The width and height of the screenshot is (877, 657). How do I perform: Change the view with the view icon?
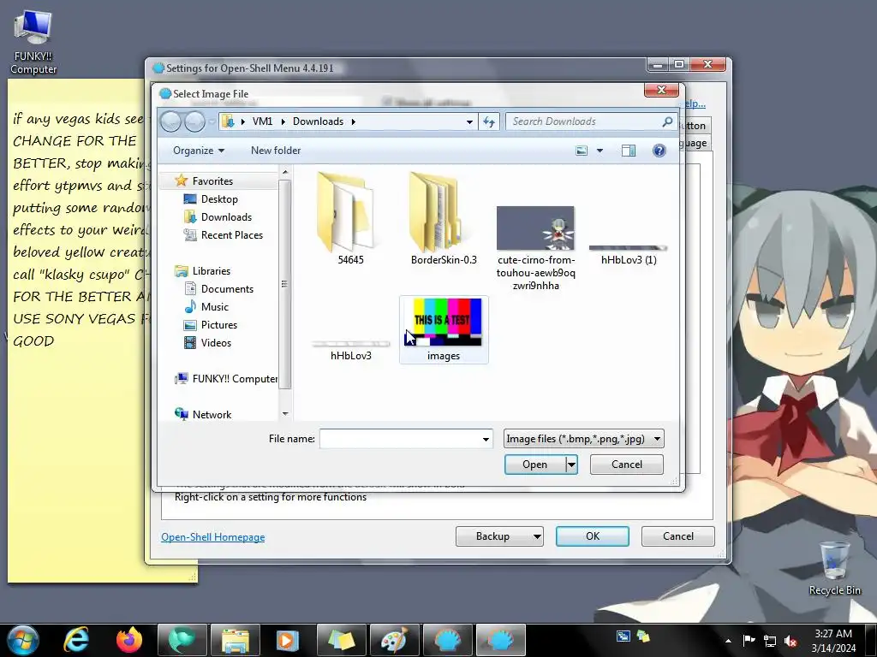pyautogui.click(x=582, y=151)
